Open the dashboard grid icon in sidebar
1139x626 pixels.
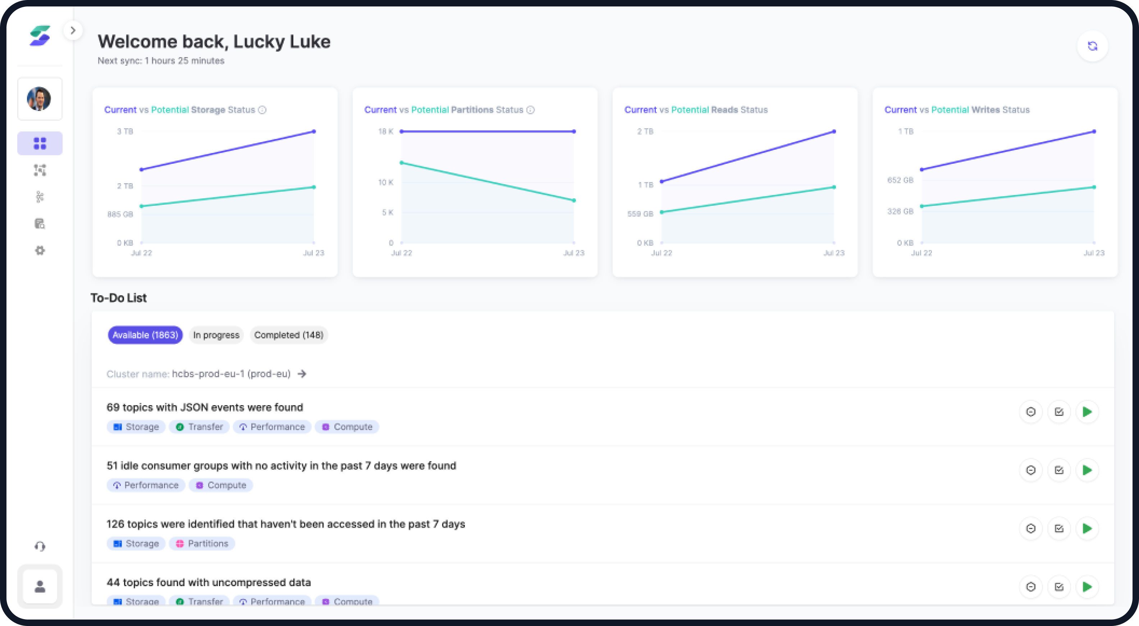[40, 143]
